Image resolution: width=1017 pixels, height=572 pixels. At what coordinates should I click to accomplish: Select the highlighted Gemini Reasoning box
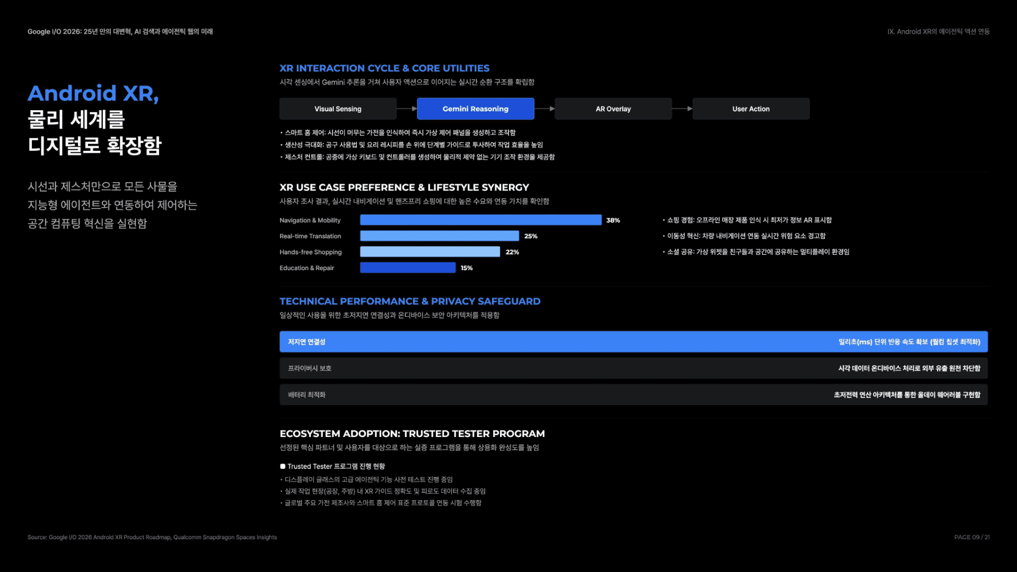476,109
